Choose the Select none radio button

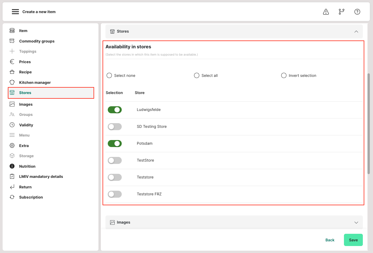point(109,75)
